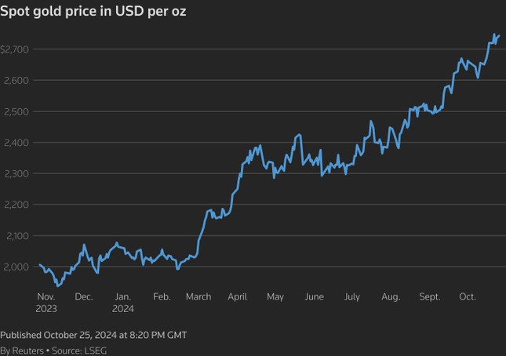Click the Jan. 2024 x-axis label
506x356 pixels.
(123, 302)
